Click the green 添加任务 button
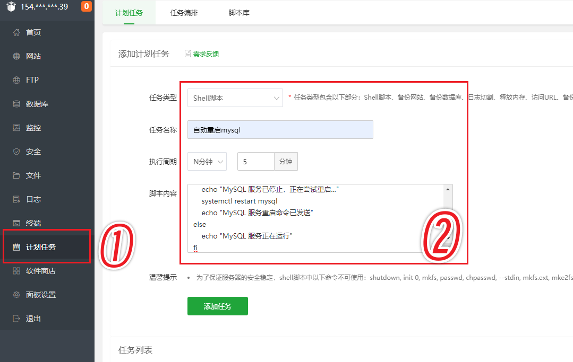This screenshot has width=573, height=362. [217, 306]
